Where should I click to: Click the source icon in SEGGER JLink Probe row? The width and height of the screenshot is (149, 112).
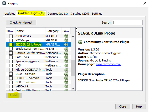click(66, 44)
